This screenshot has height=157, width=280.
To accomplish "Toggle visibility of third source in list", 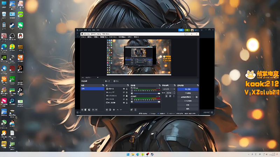I will (x=124, y=96).
